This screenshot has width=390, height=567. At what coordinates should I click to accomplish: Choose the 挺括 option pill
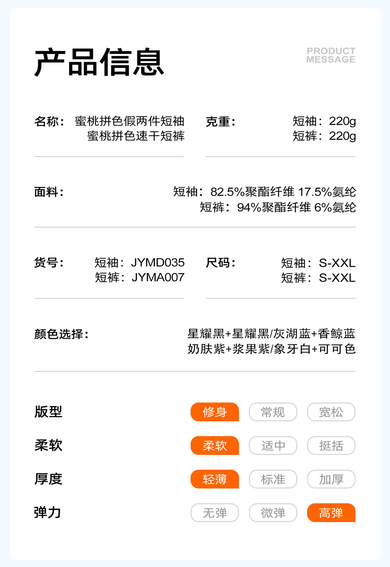click(331, 446)
